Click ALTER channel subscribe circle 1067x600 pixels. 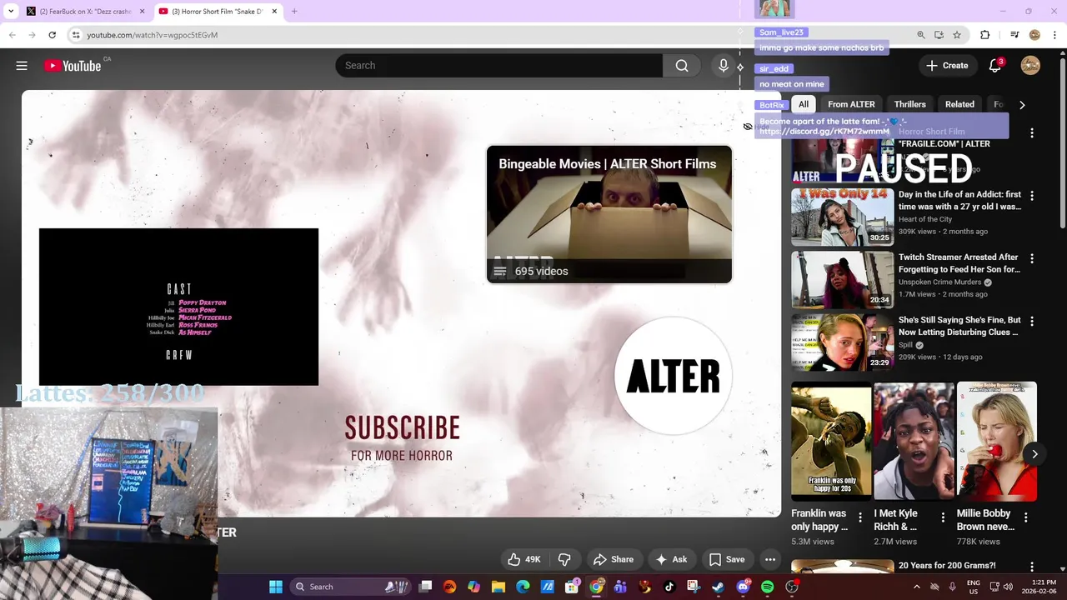(x=674, y=377)
